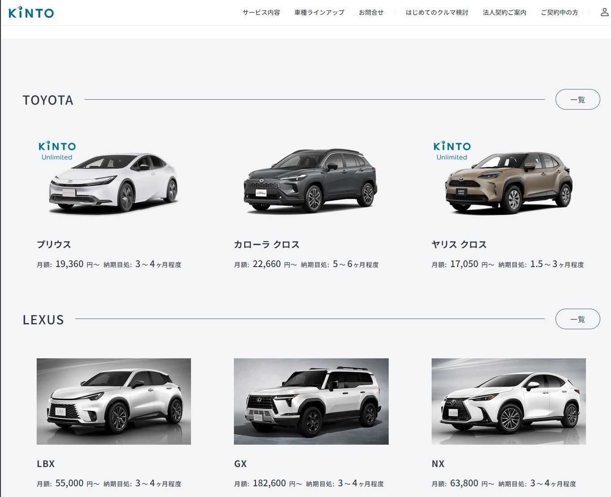The width and height of the screenshot is (611, 497).
Task: Open the user account icon
Action: [x=604, y=13]
